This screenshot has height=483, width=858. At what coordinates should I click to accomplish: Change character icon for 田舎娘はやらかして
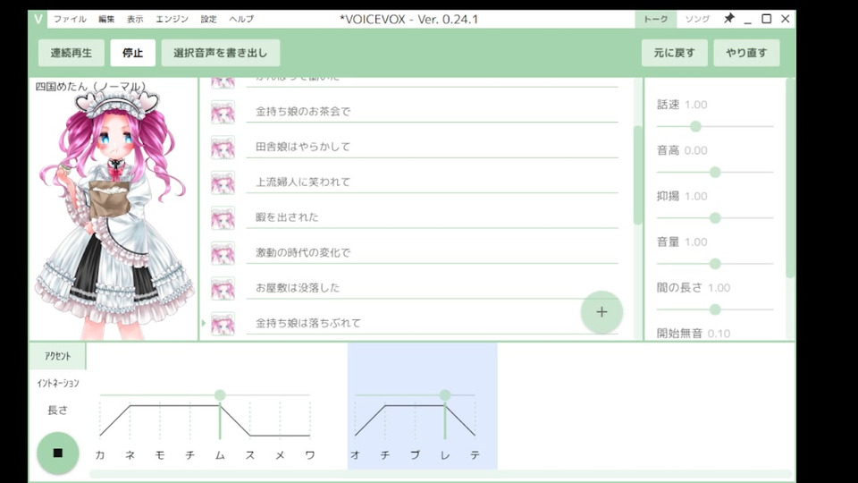coord(223,148)
